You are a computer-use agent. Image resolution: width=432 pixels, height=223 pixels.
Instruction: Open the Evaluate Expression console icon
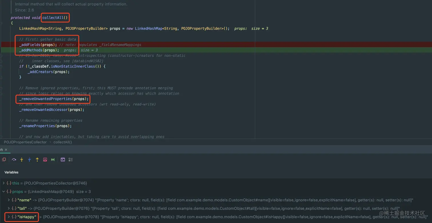tap(63, 160)
